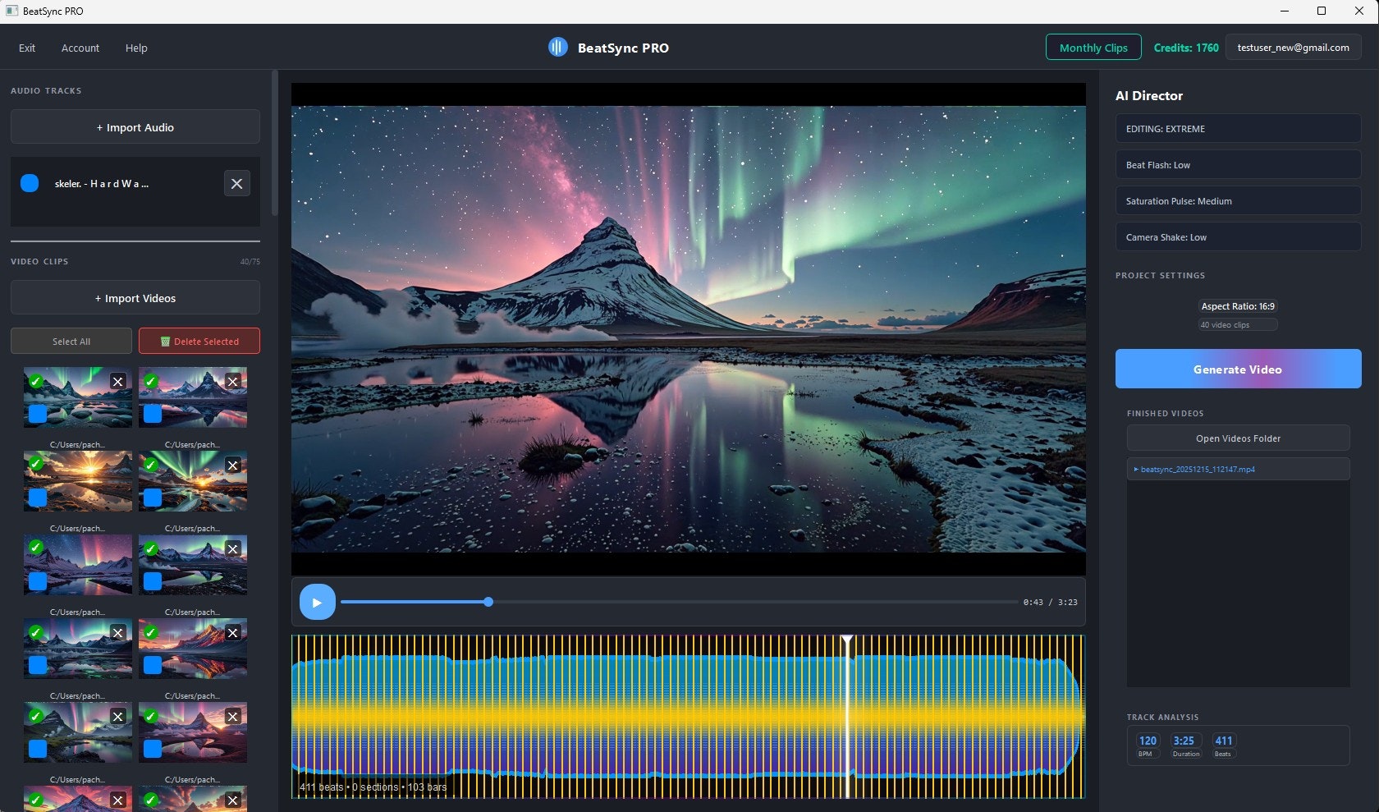Click the blue circle icon on the skeler track

click(30, 183)
